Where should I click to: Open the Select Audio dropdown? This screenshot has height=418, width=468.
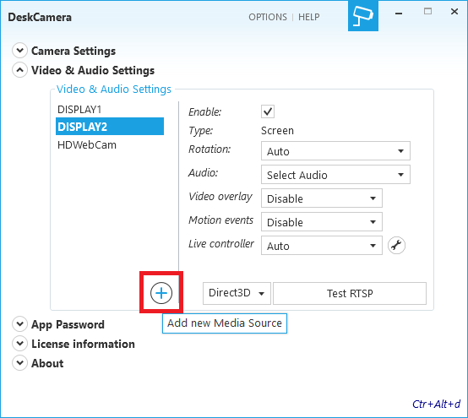pyautogui.click(x=335, y=175)
